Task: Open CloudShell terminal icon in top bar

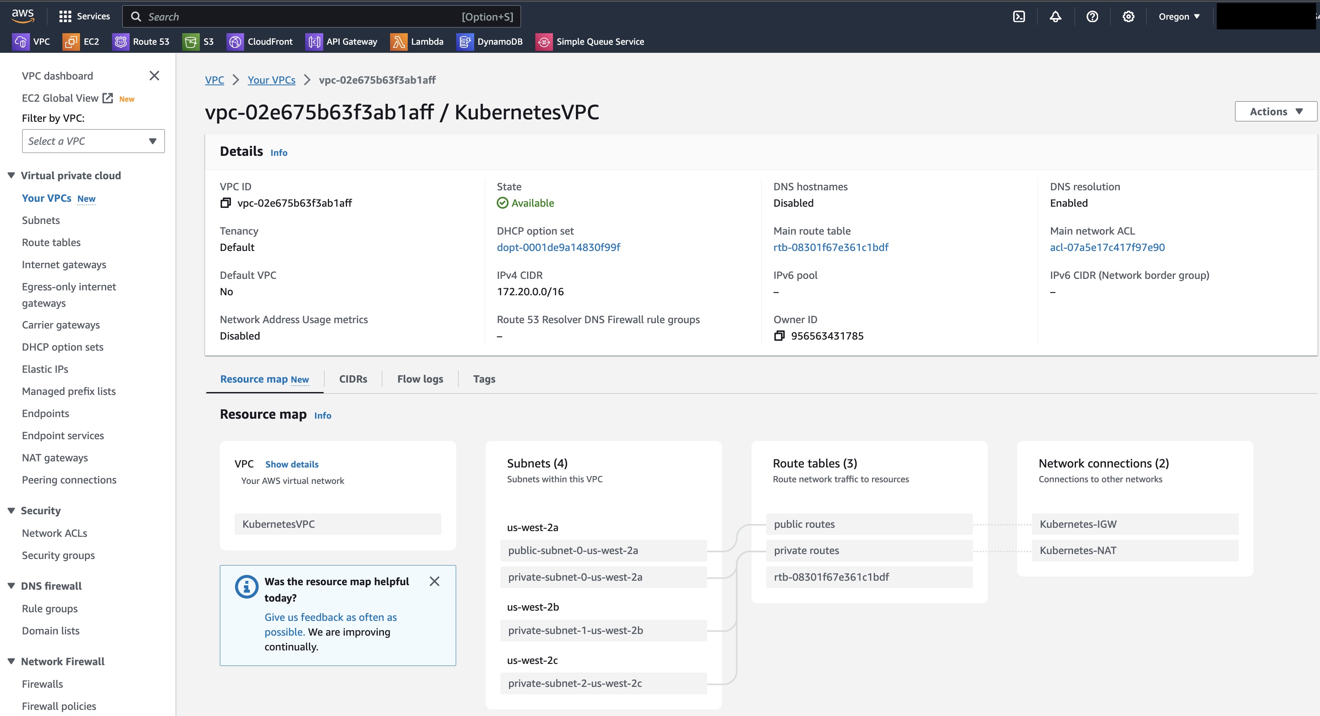Action: click(x=1019, y=16)
